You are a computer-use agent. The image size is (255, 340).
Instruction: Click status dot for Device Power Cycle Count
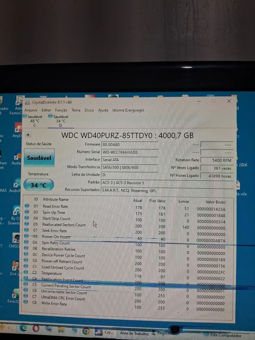click(26, 254)
